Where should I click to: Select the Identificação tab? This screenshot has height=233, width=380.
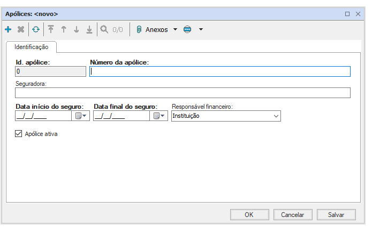(x=31, y=47)
